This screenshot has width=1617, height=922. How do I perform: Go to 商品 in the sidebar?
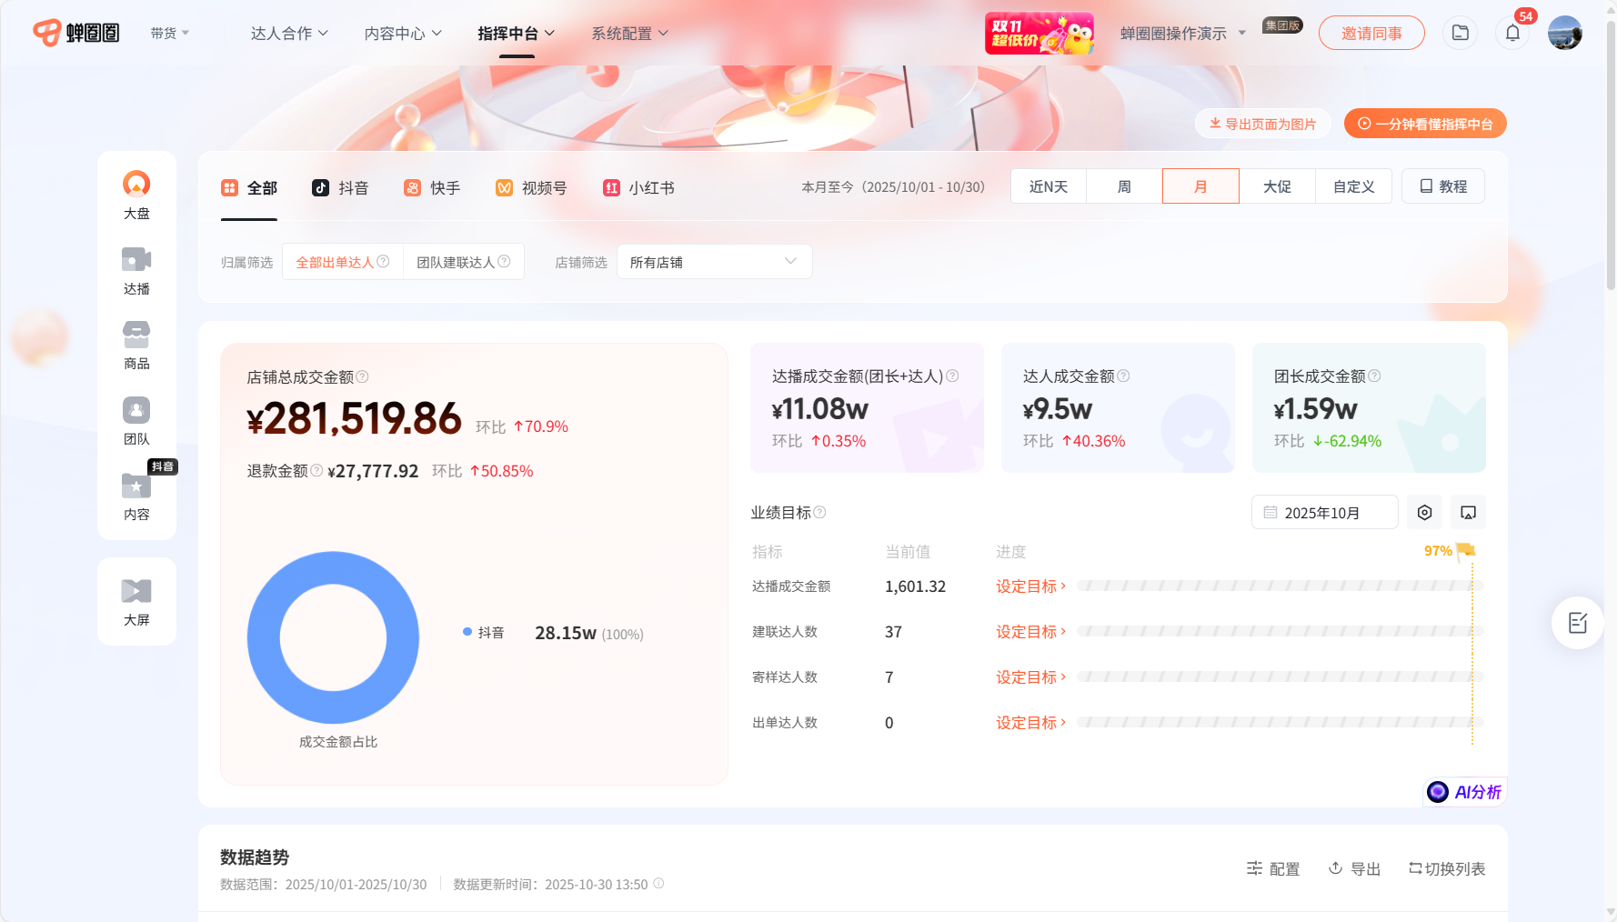136,346
